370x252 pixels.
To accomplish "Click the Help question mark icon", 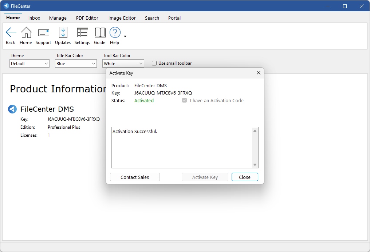I will tap(115, 32).
